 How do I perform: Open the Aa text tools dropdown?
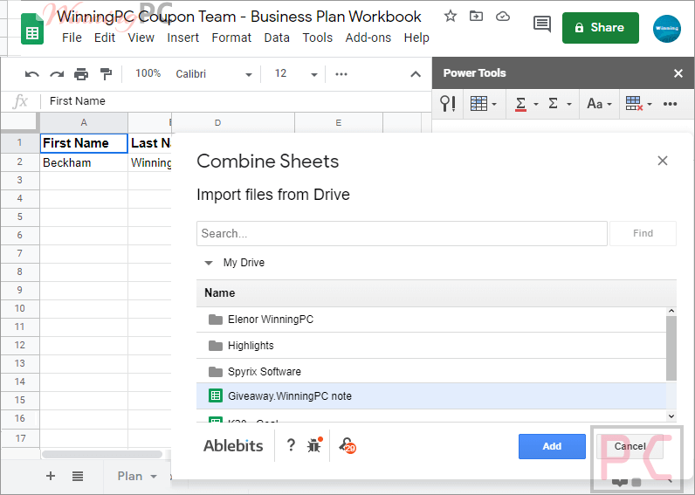(x=599, y=104)
